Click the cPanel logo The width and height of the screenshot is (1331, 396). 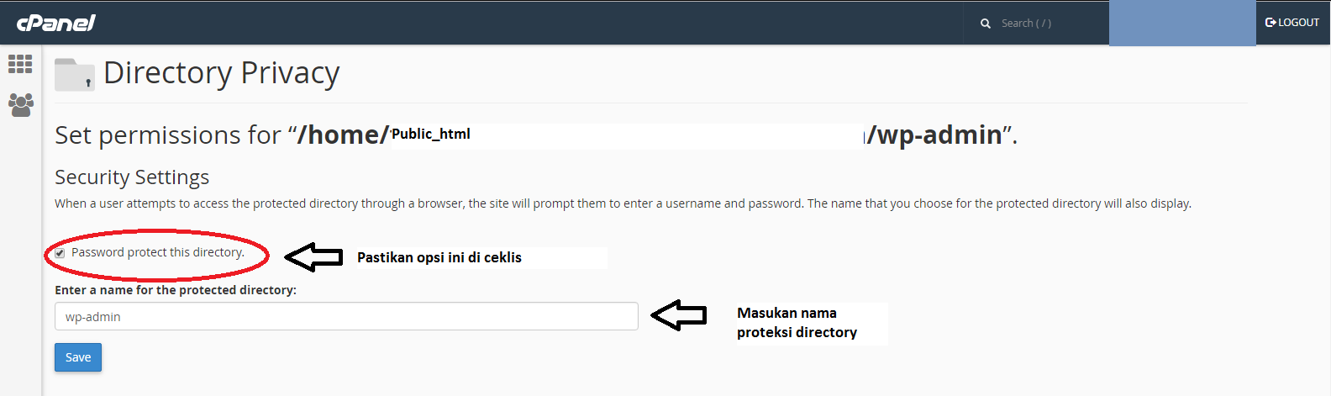(x=56, y=23)
